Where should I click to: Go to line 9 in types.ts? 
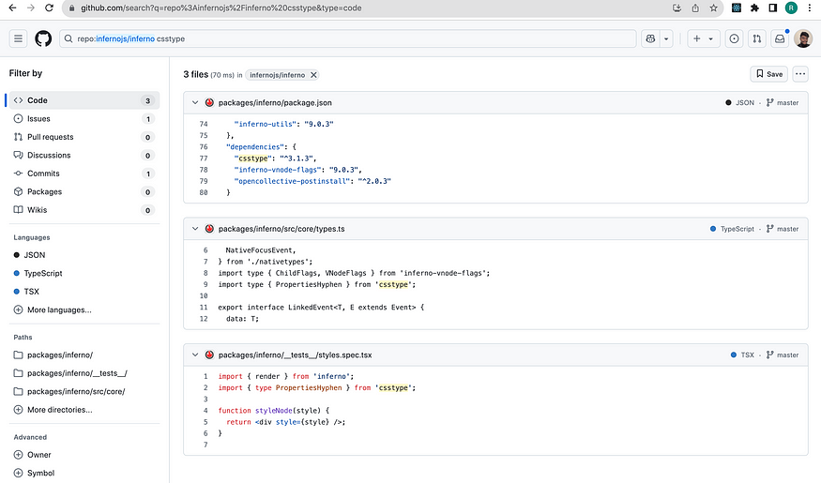point(205,284)
